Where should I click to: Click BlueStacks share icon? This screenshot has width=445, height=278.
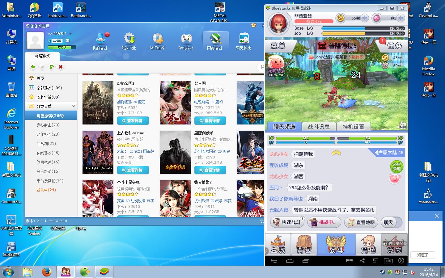click(x=362, y=261)
